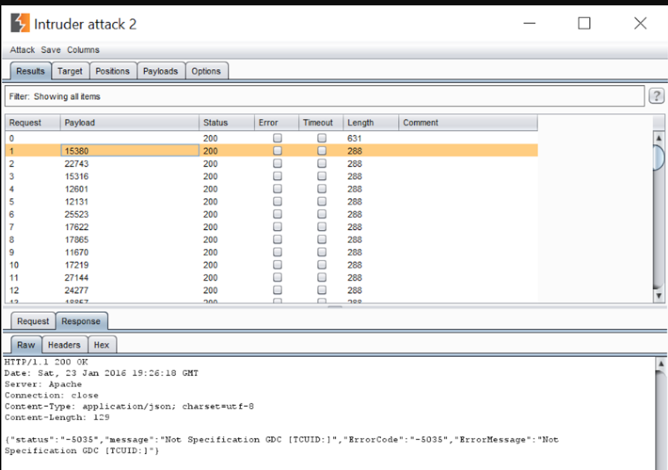Viewport: 668px width, 470px height.
Task: Toggle Timeout checkbox for payload 15316
Action: click(322, 176)
